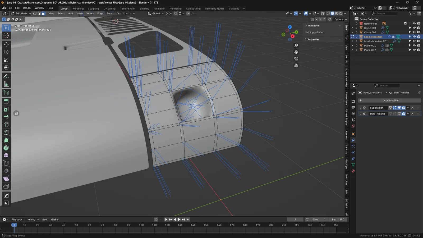This screenshot has width=423, height=238.
Task: Click the current frame number field
Action: 295,219
